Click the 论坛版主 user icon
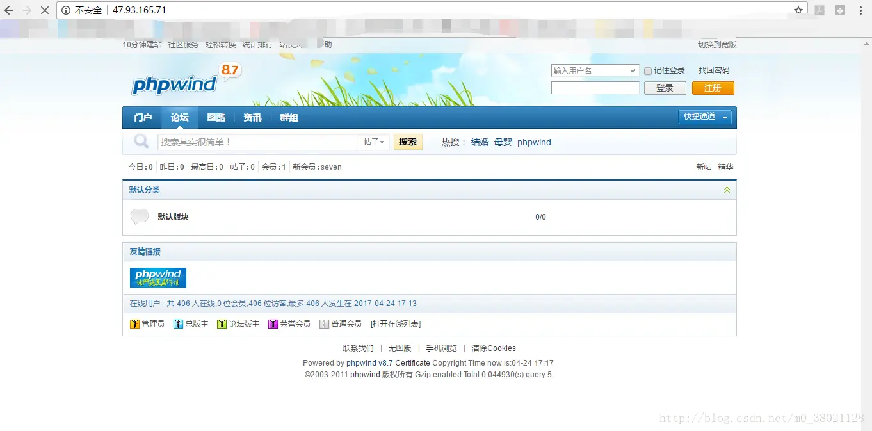Viewport: 872px width, 431px height. click(222, 324)
